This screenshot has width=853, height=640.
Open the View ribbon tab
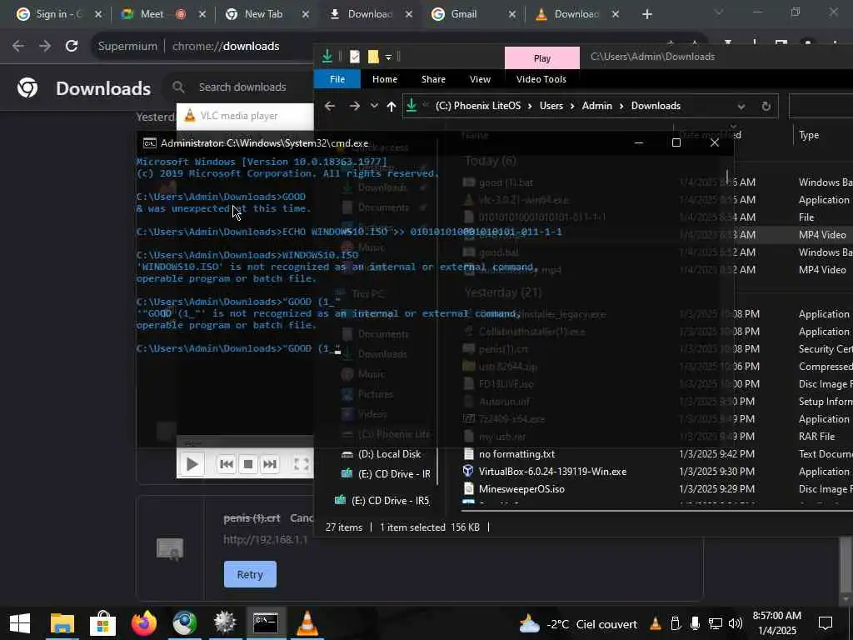click(x=480, y=79)
